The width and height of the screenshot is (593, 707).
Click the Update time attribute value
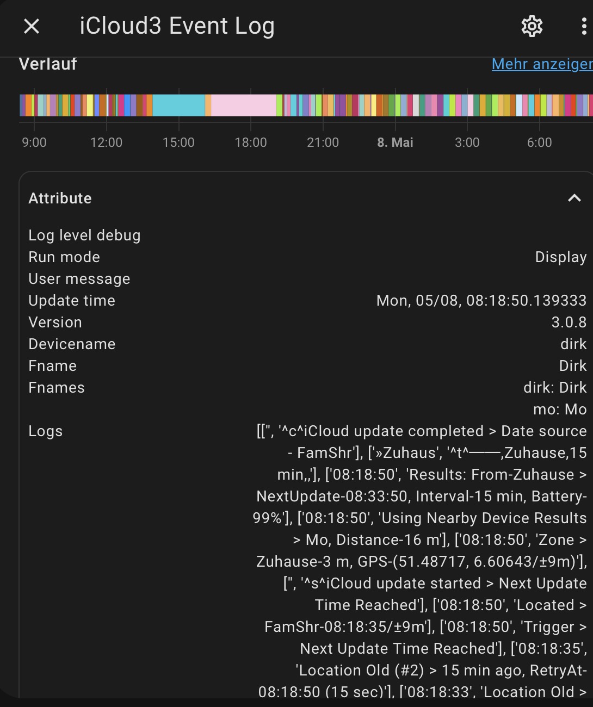481,300
